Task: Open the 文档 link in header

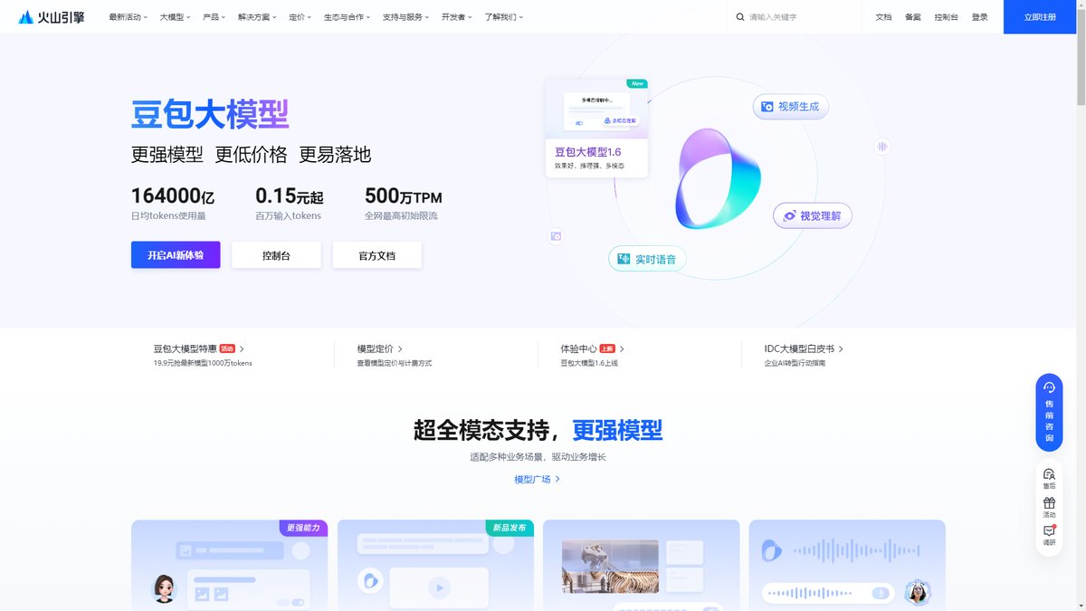Action: [x=883, y=17]
